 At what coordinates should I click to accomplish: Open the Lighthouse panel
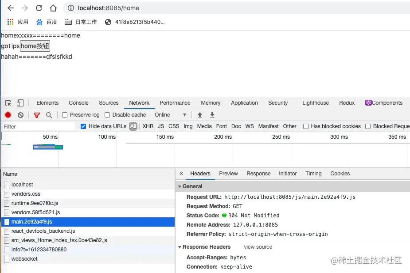tap(316, 103)
